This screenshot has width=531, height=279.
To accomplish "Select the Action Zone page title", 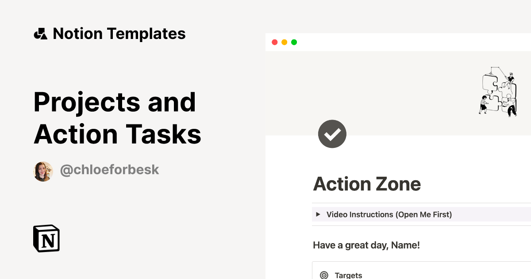I will pos(367,183).
